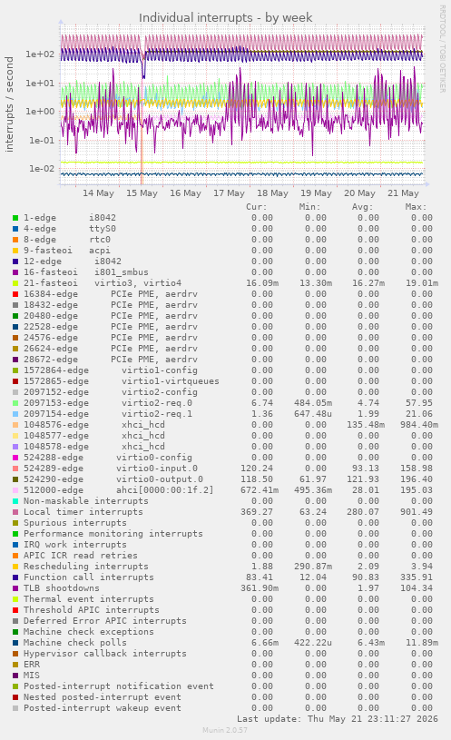This screenshot has height=740, width=451.
Task: Click the Local timer interrupts legend swatch
Action: click(15, 512)
